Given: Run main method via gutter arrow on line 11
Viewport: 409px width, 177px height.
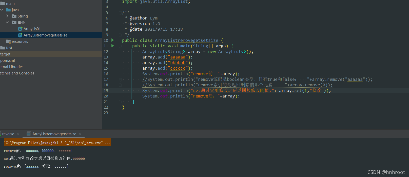Looking at the screenshot, I should pyautogui.click(x=113, y=46).
